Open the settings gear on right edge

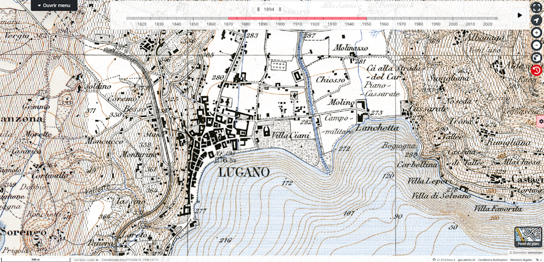coord(541,121)
